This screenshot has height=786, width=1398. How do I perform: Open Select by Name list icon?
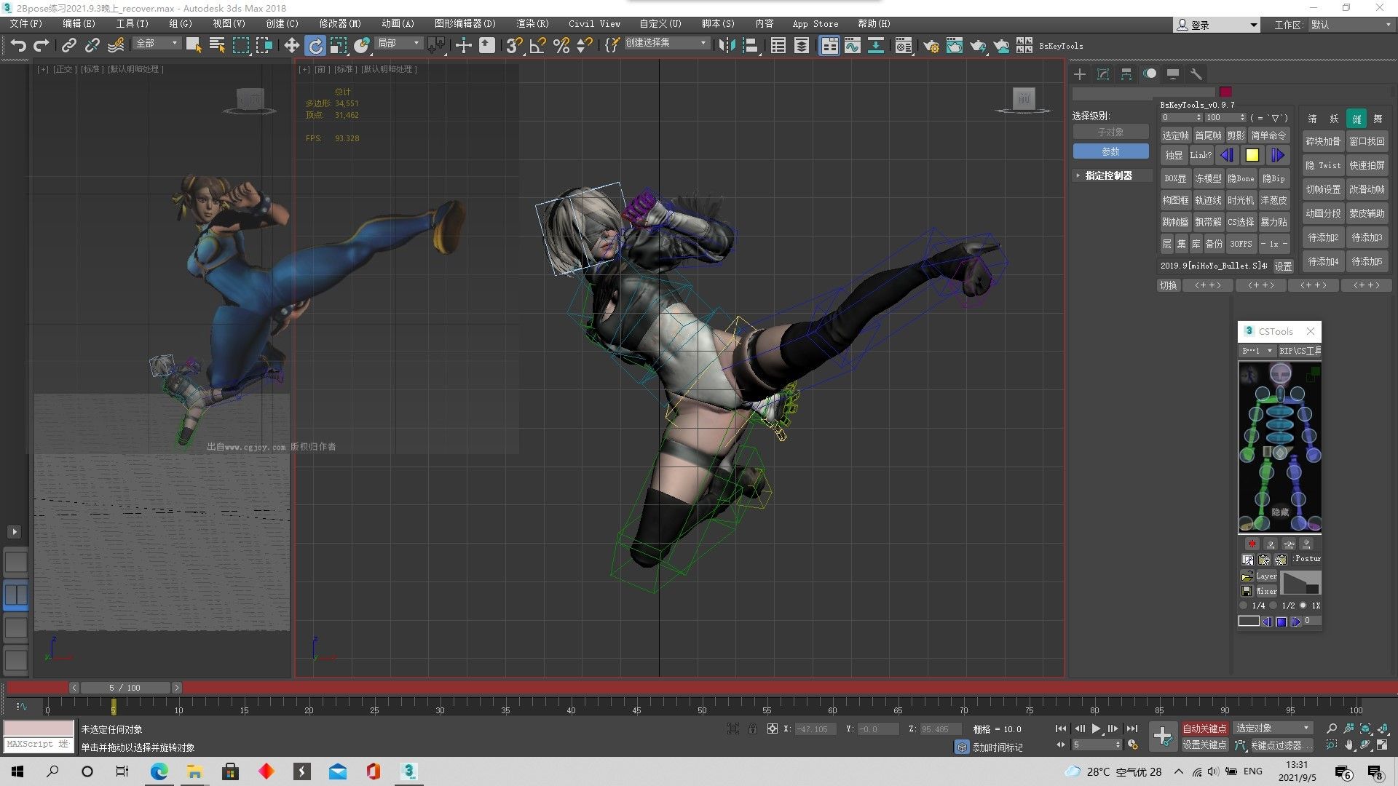click(217, 45)
